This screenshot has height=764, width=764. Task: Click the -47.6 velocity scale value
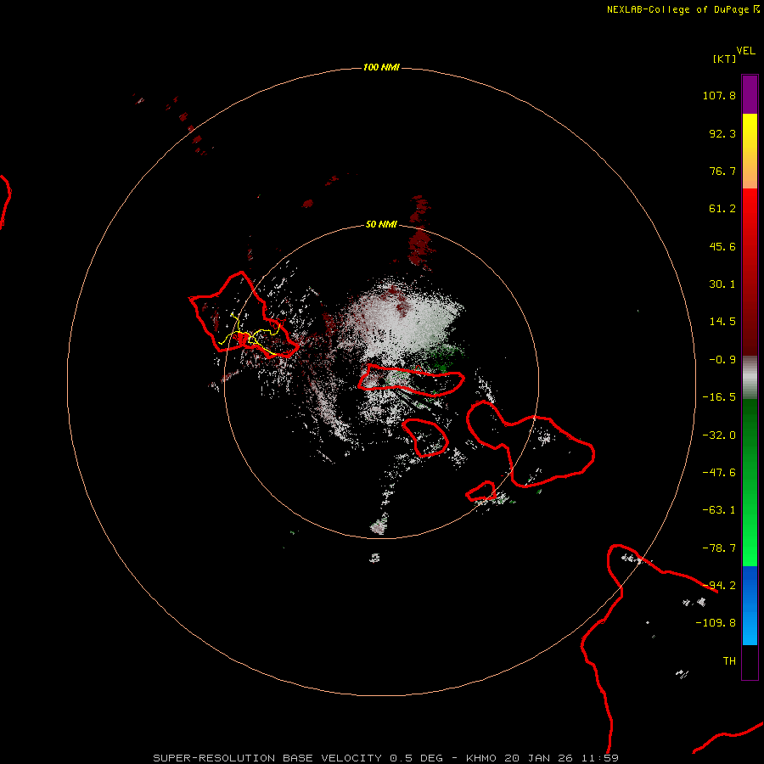[719, 473]
